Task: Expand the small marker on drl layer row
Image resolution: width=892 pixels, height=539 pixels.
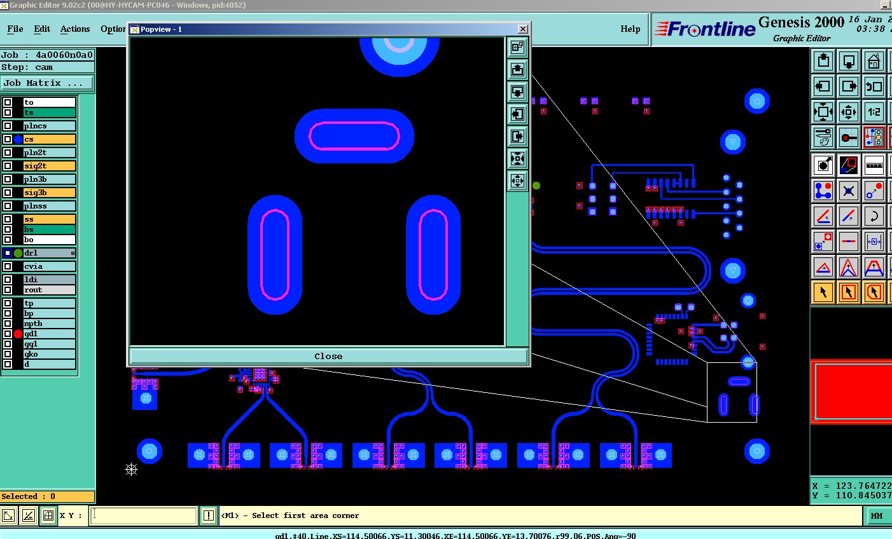Action: pyautogui.click(x=73, y=254)
